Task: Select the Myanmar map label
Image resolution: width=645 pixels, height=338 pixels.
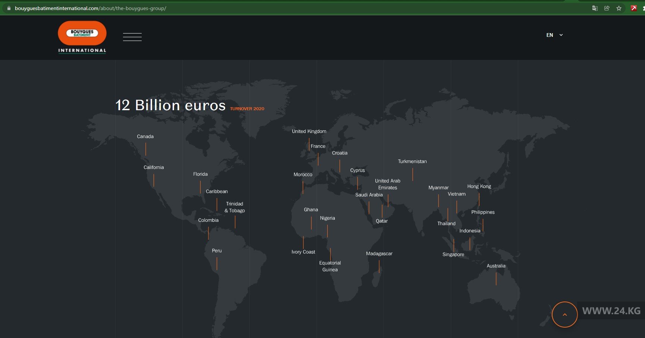Action: pyautogui.click(x=438, y=188)
